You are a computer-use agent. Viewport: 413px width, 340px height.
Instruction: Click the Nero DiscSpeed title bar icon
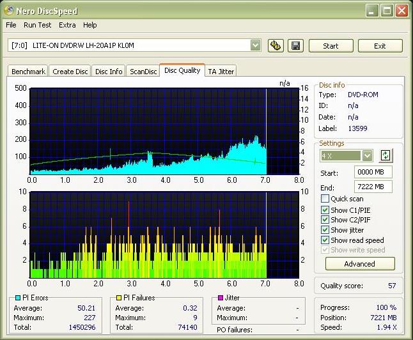pyautogui.click(x=9, y=10)
